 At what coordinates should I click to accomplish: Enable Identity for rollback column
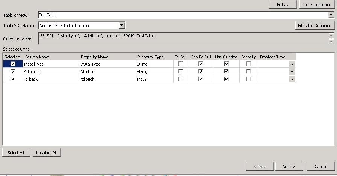point(249,79)
